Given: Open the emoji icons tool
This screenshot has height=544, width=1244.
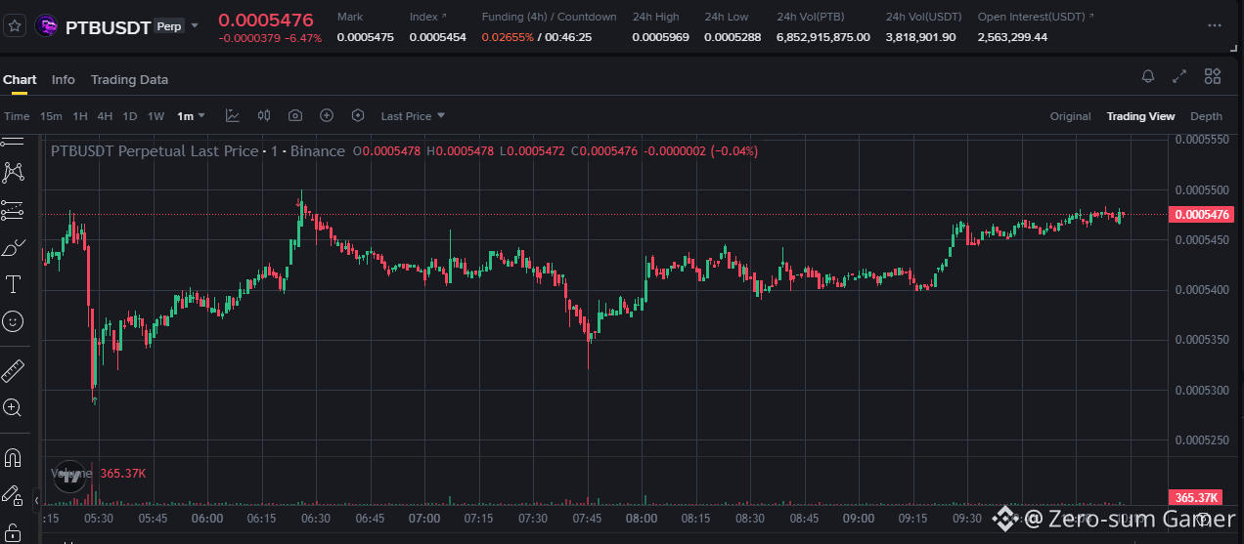Looking at the screenshot, I should [13, 320].
